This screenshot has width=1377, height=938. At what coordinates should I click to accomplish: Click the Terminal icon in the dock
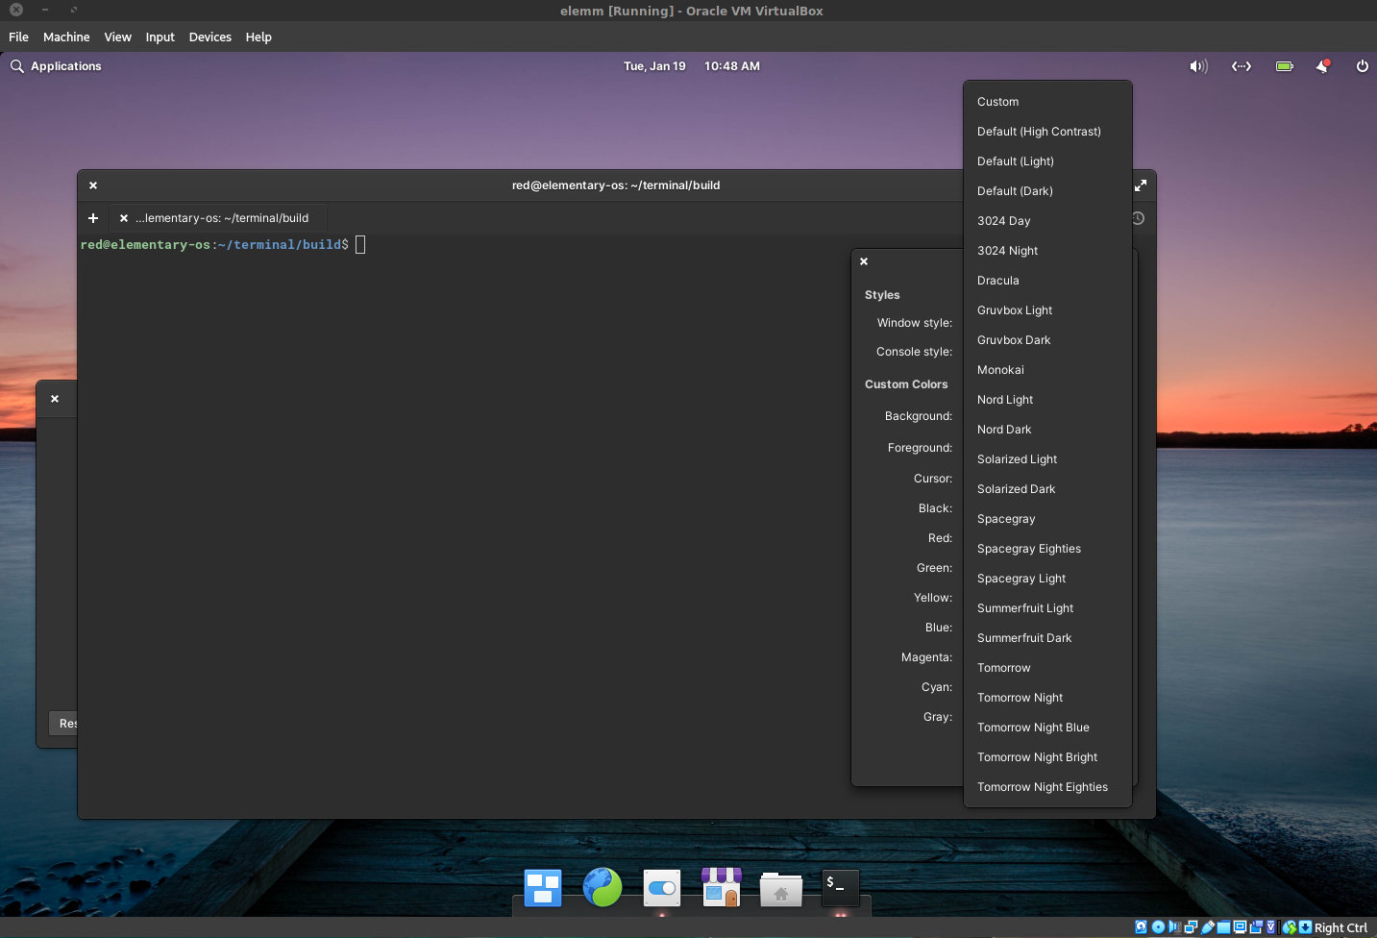coord(840,887)
